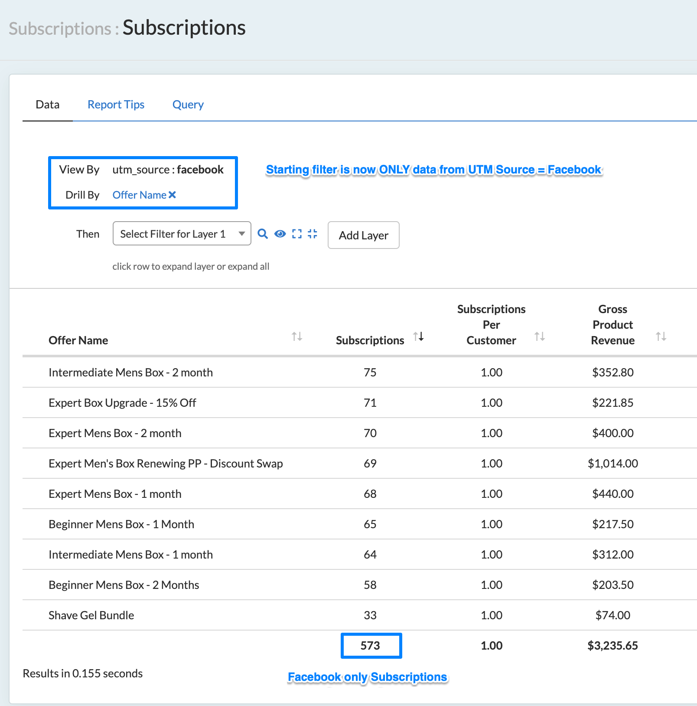Image resolution: width=697 pixels, height=706 pixels.
Task: Expand the Expert Box Upgrade - 15% Off row
Action: 122,403
